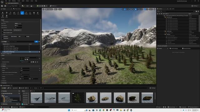
Task: Activate the Reapply foliage tool
Action: click(26, 13)
